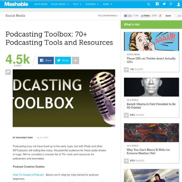Open 'Barack Obama Is First President' headline
182x182 pixels.
point(151,106)
